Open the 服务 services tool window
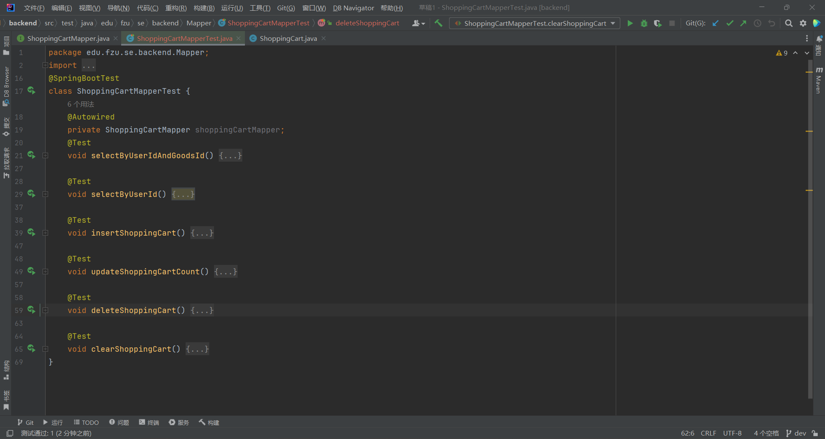 [179, 422]
